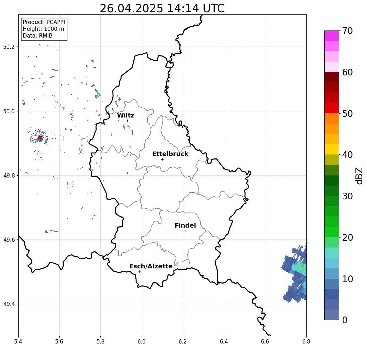The width and height of the screenshot is (367, 348).
Task: Click the Ettelbruck station cross marker
Action: click(x=162, y=159)
